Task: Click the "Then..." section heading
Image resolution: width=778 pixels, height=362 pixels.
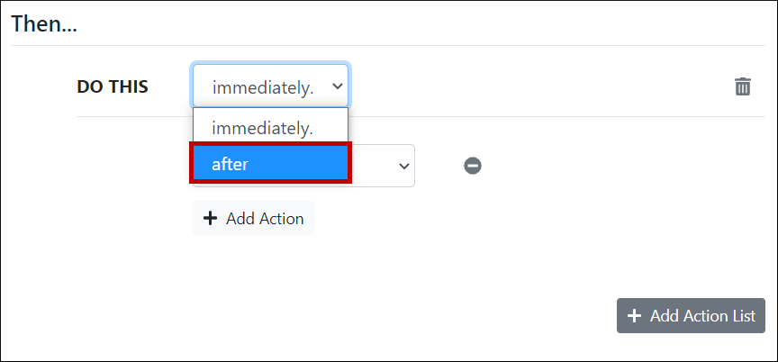Action: (x=44, y=24)
